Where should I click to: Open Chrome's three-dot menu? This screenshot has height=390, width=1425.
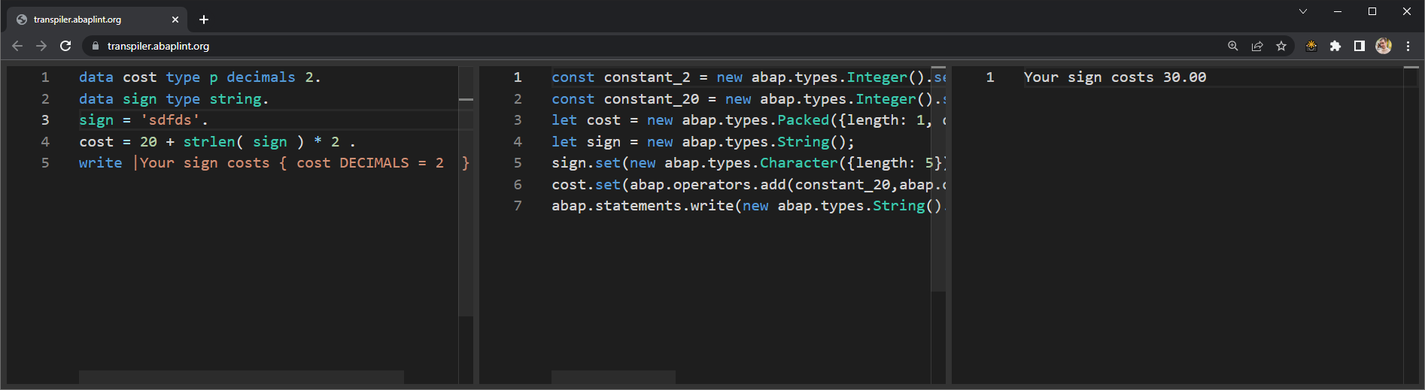tap(1408, 46)
